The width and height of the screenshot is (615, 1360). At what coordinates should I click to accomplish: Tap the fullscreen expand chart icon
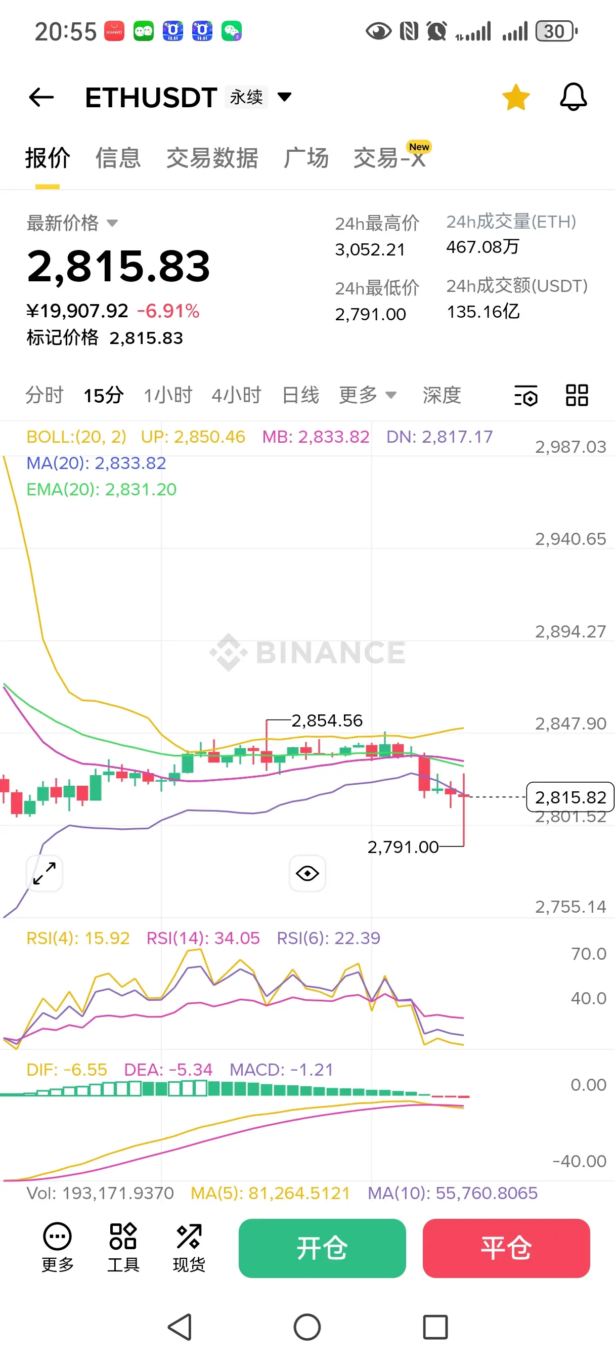45,873
